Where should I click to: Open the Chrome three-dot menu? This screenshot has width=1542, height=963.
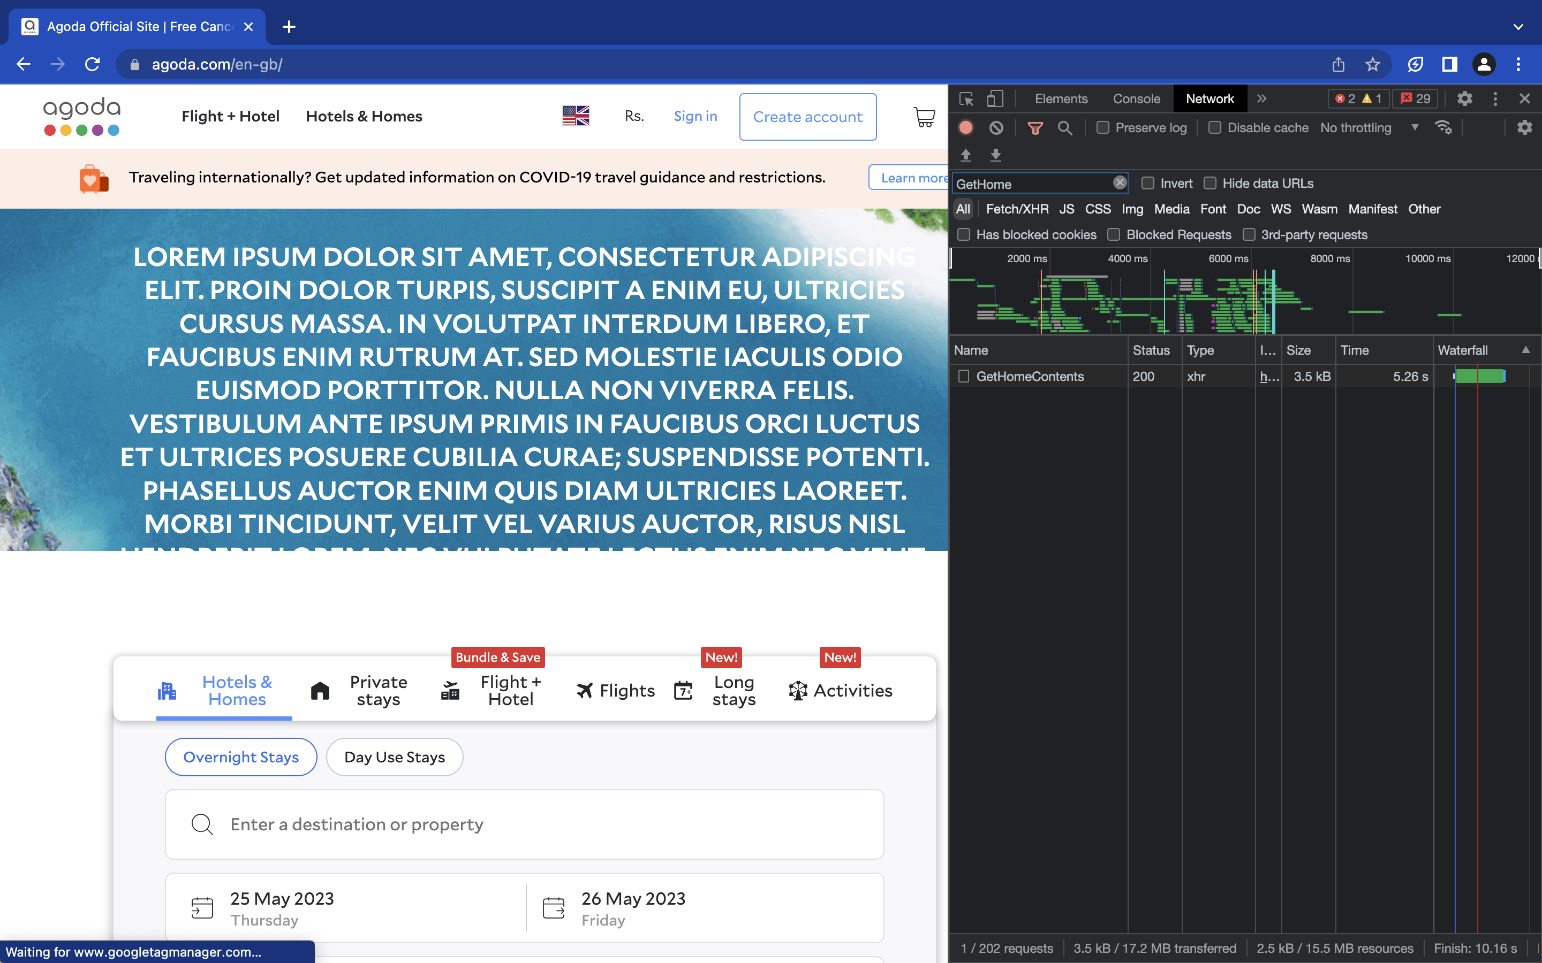(x=1518, y=64)
